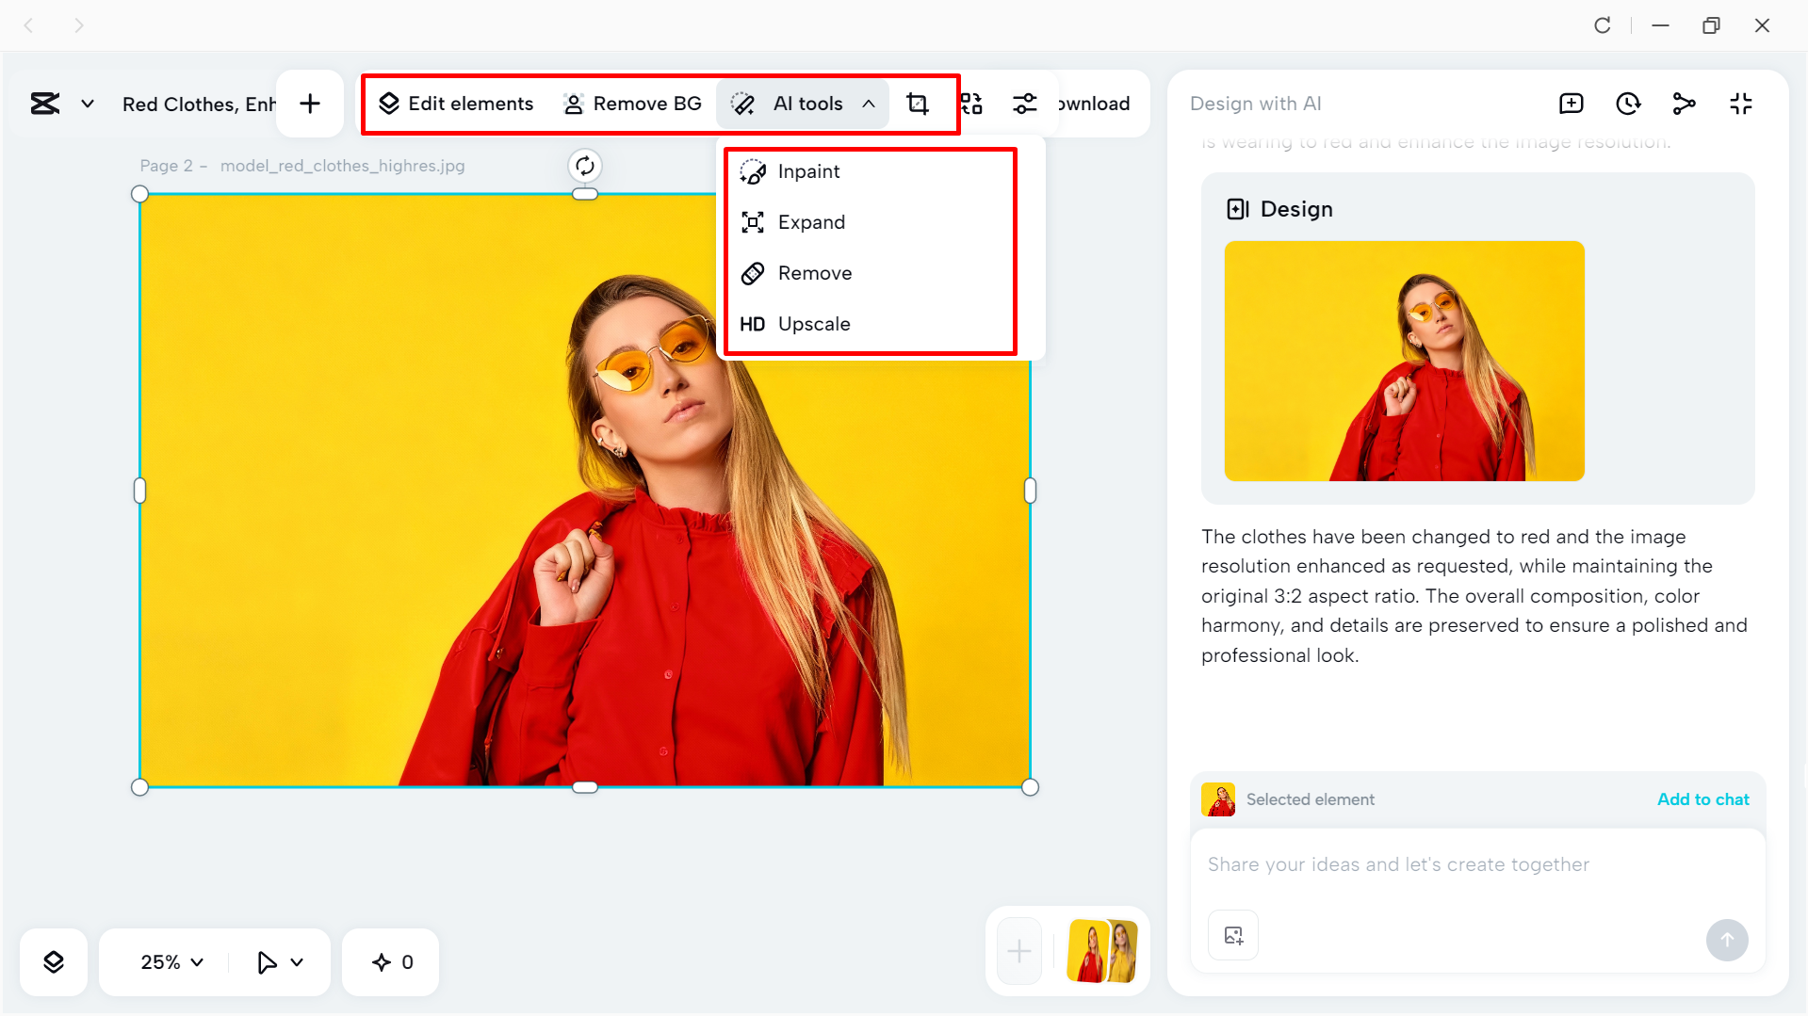The height and width of the screenshot is (1016, 1808).
Task: Collapse the AI tools menu via its chevron
Action: pos(869,104)
